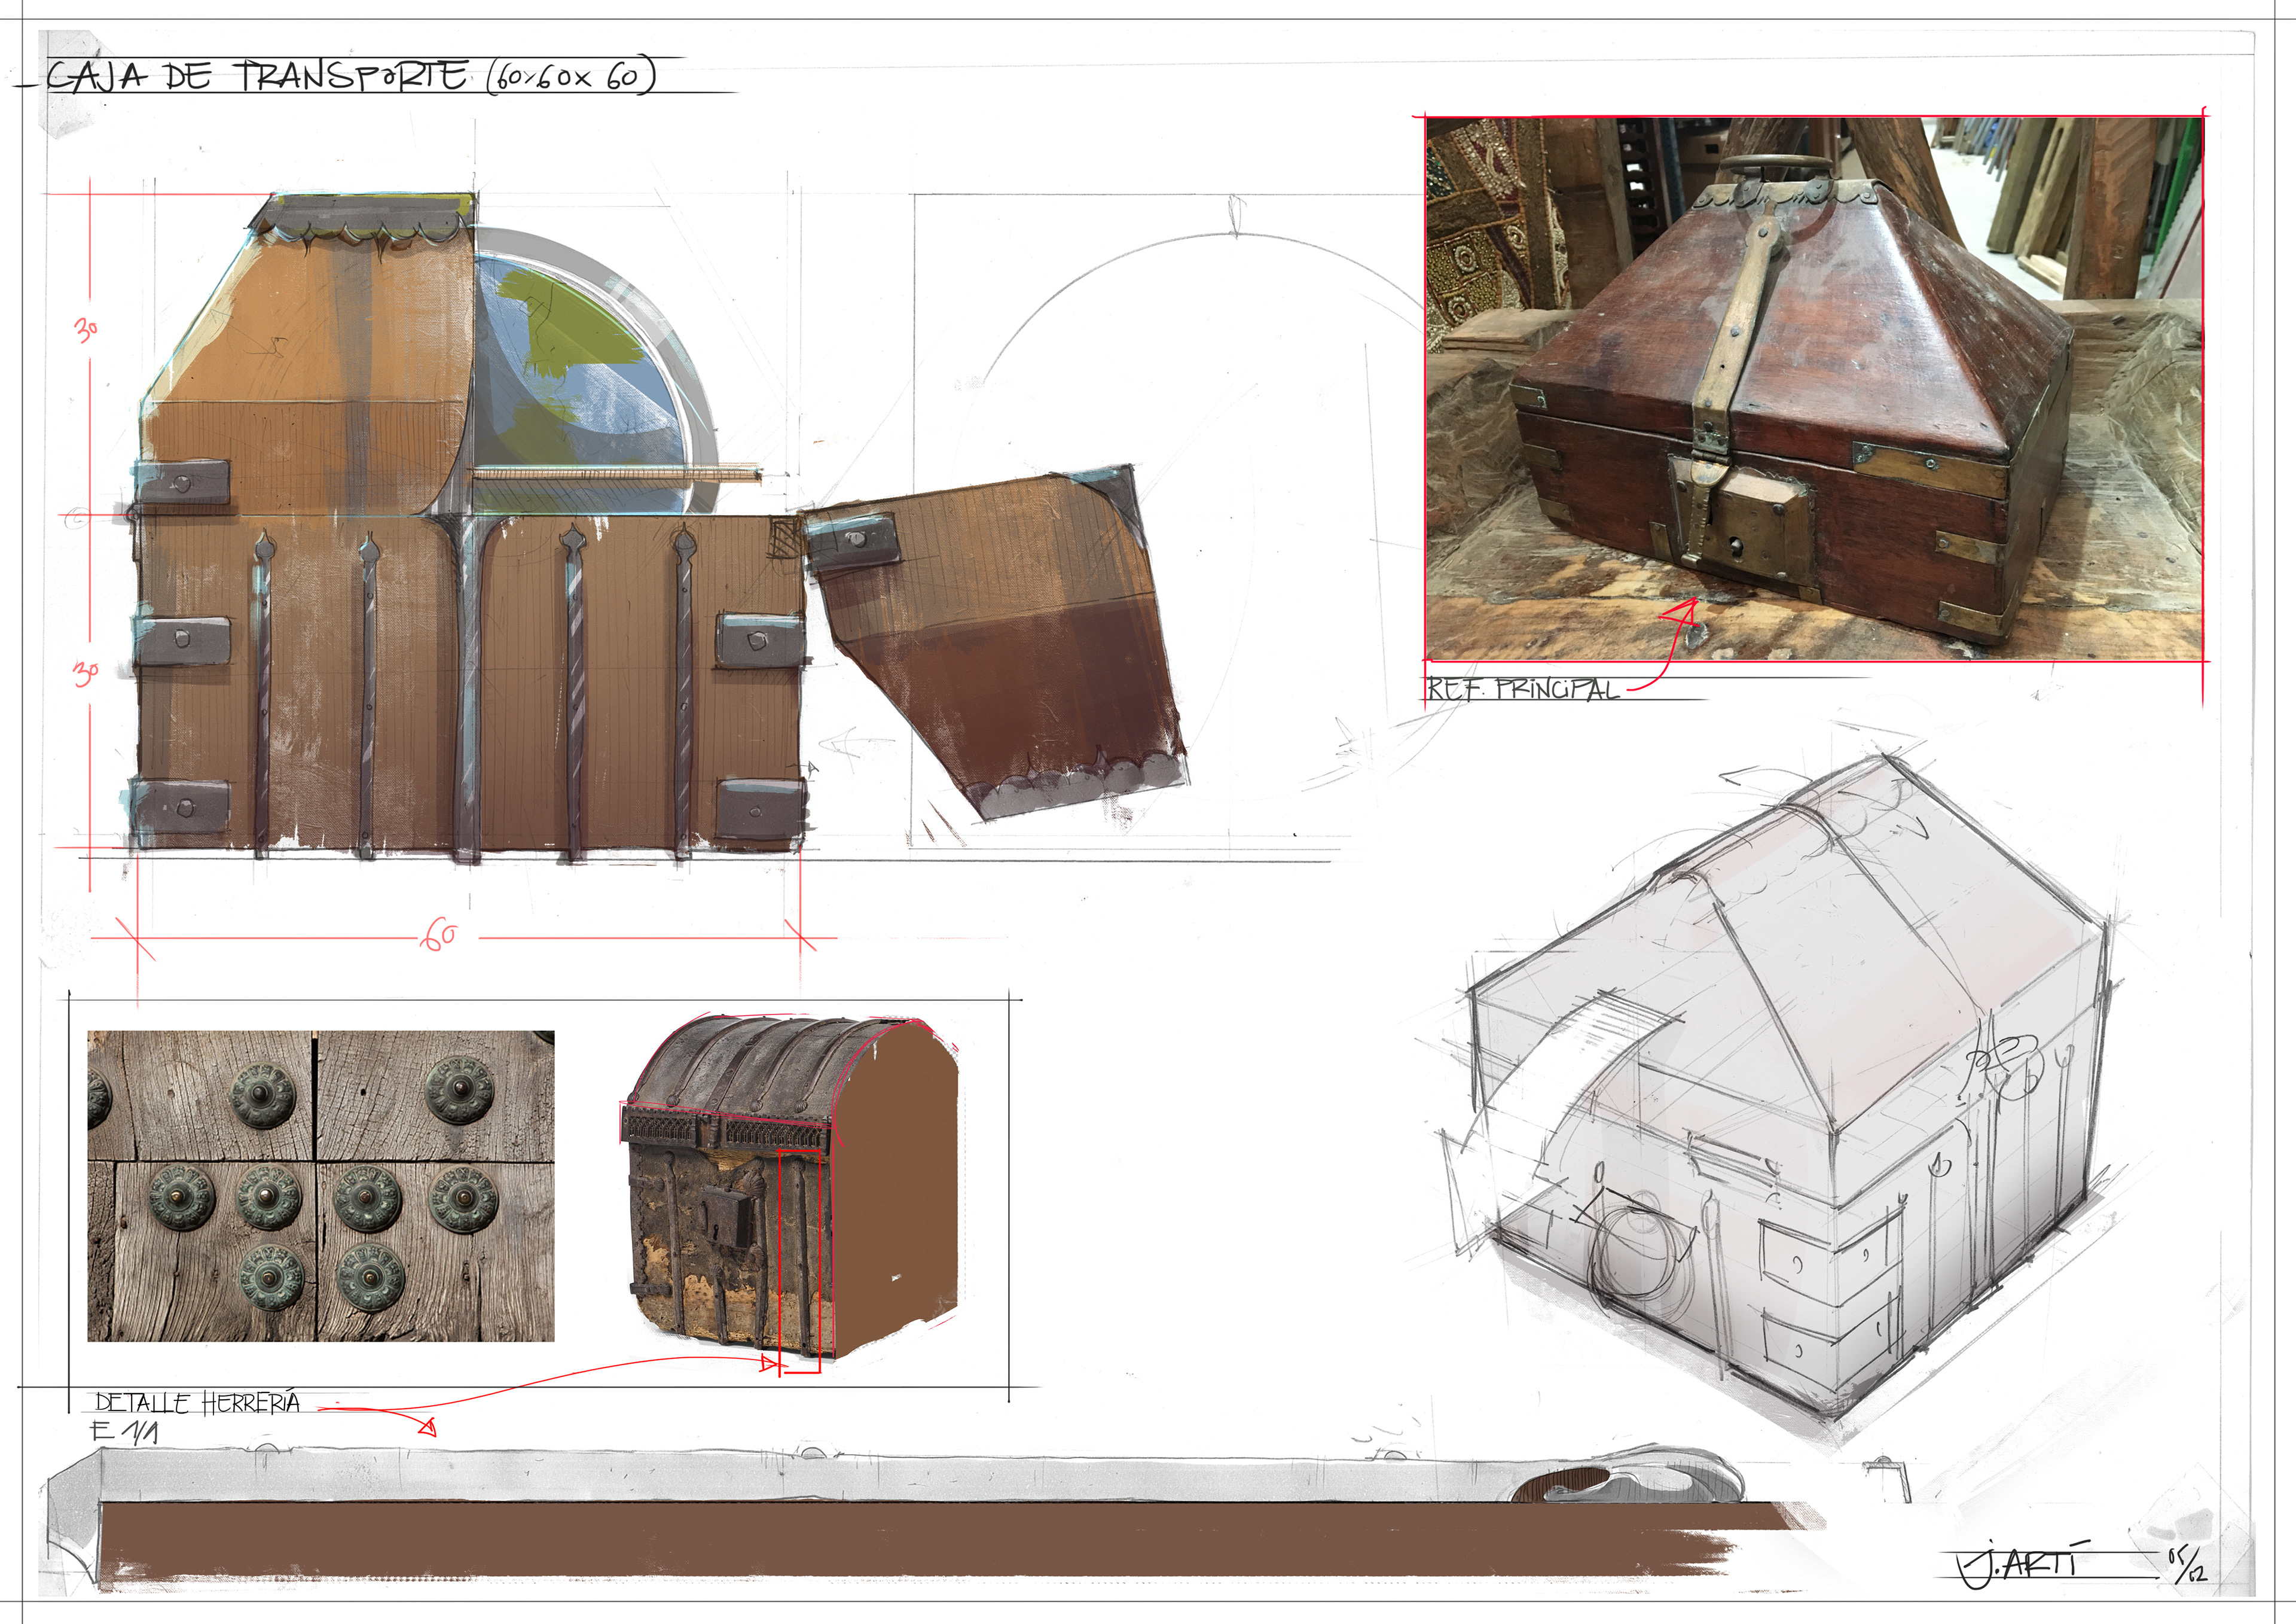Click the E 1/1 scale note
Screen dimensions: 2296x1624
[125, 1432]
